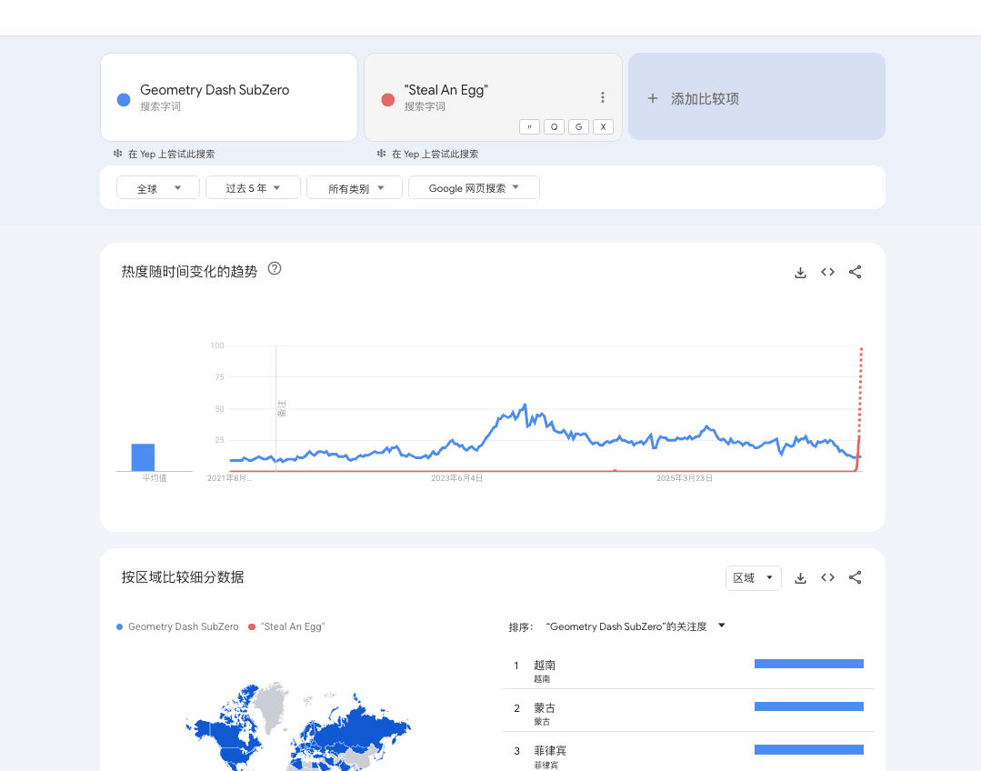Select the Geometry Dash SubZero search term card
Screen dimensions: 981x771
pyautogui.click(x=229, y=97)
